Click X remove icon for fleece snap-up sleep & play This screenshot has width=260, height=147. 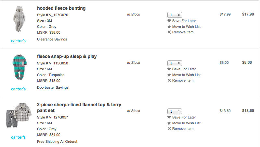[x=169, y=80]
